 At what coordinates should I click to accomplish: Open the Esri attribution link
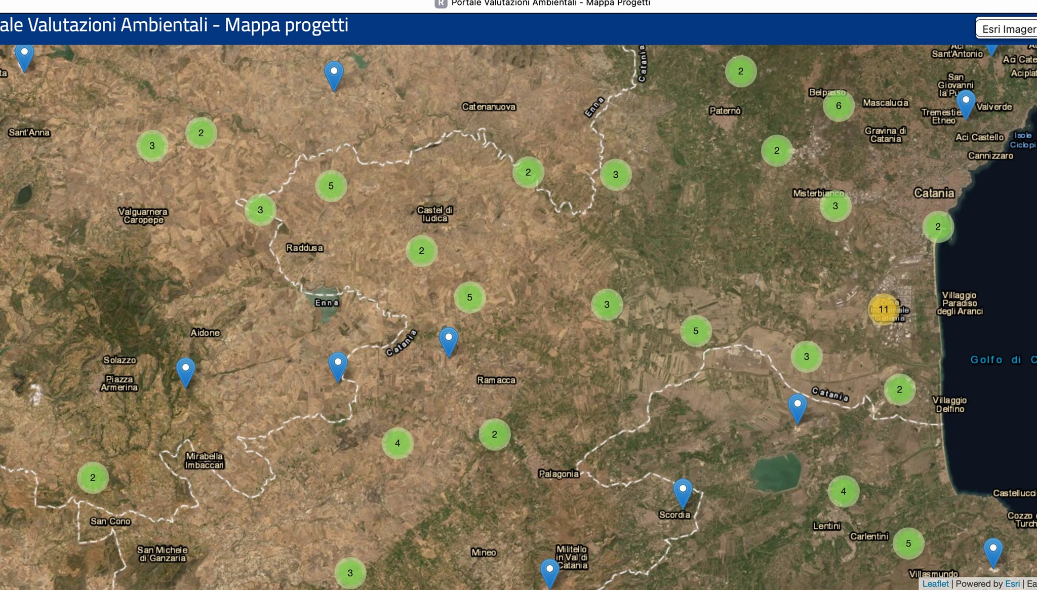(1012, 584)
